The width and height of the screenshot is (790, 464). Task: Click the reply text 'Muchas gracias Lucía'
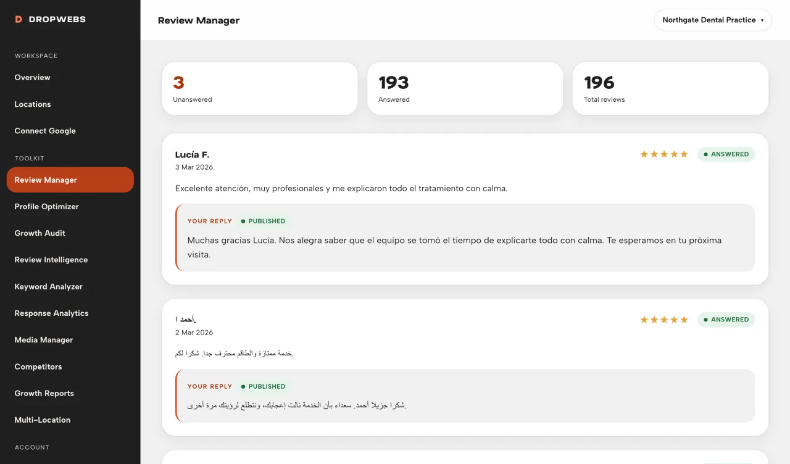click(454, 247)
